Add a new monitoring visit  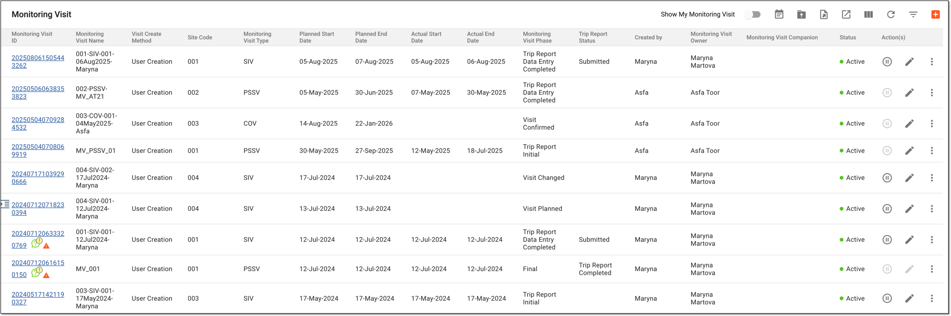tap(936, 14)
